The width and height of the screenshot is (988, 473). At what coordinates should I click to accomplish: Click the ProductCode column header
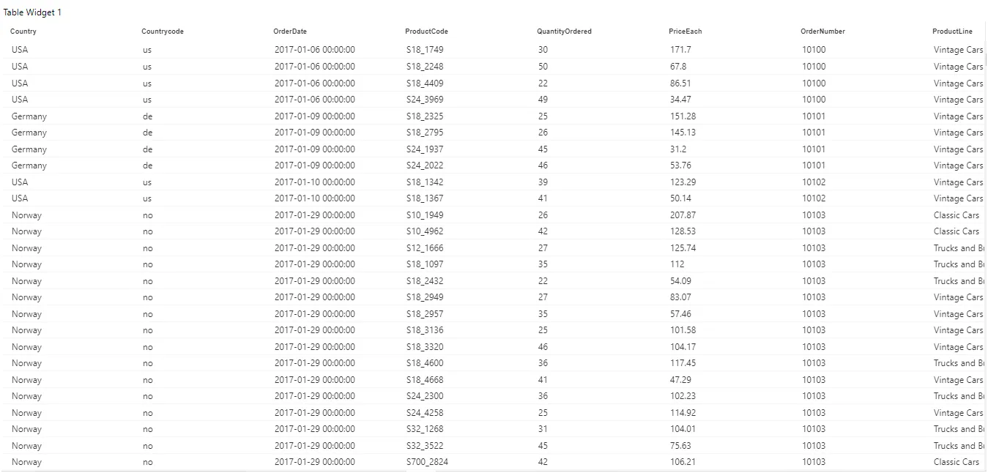pos(426,31)
